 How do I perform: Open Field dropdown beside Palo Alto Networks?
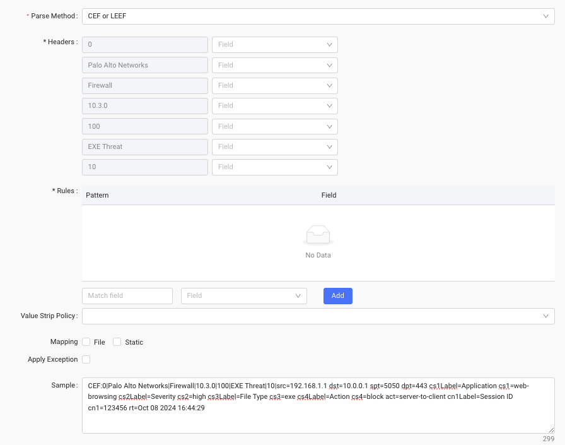pos(274,65)
